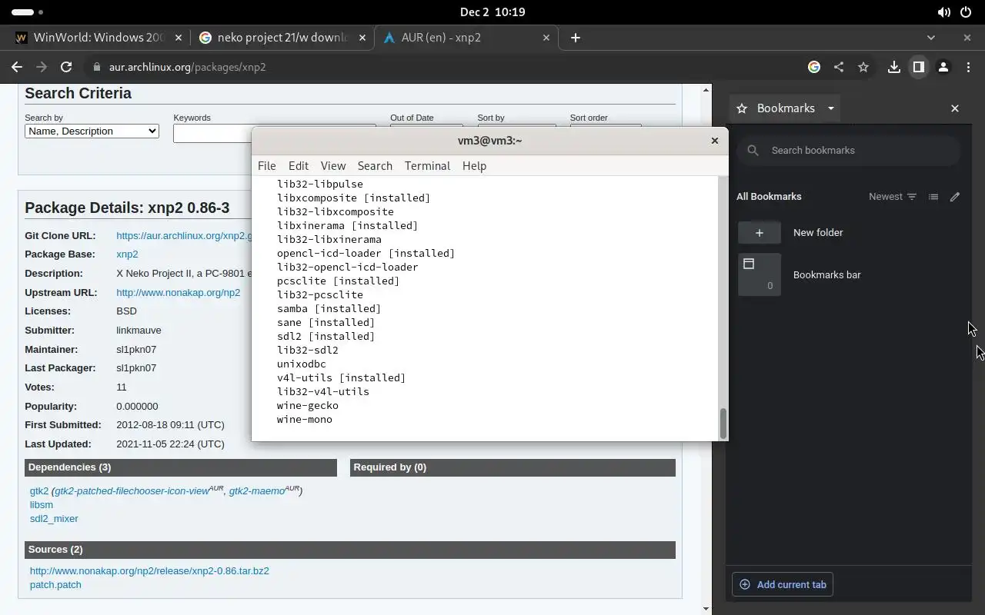Image resolution: width=985 pixels, height=615 pixels.
Task: Open Newest sort options
Action: [x=893, y=197]
